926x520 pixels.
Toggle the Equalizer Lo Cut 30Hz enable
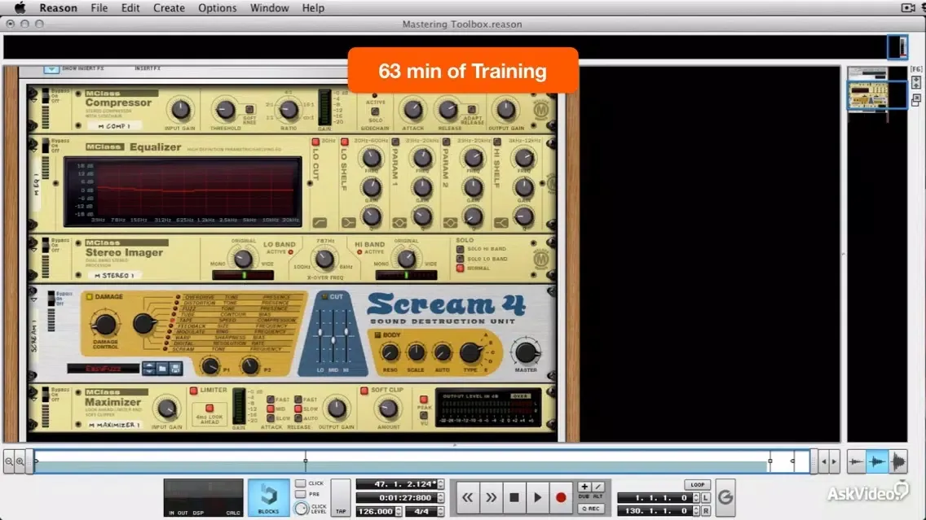pyautogui.click(x=315, y=142)
